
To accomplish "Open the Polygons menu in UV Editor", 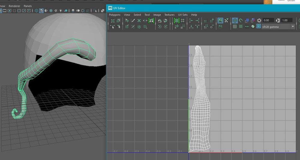I will tap(115, 15).
